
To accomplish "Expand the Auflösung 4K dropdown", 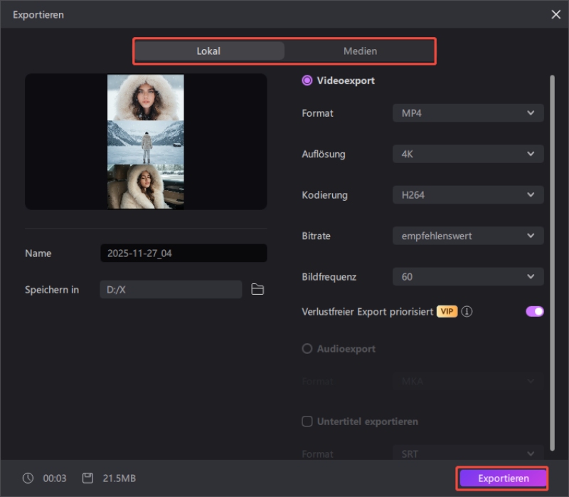I will click(468, 154).
